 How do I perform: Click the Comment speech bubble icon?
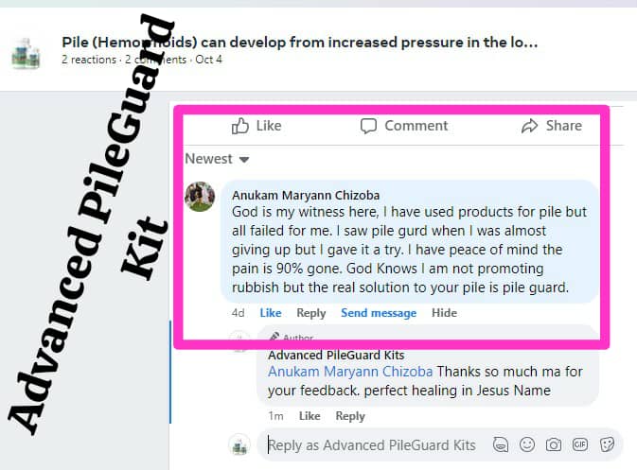[368, 126]
